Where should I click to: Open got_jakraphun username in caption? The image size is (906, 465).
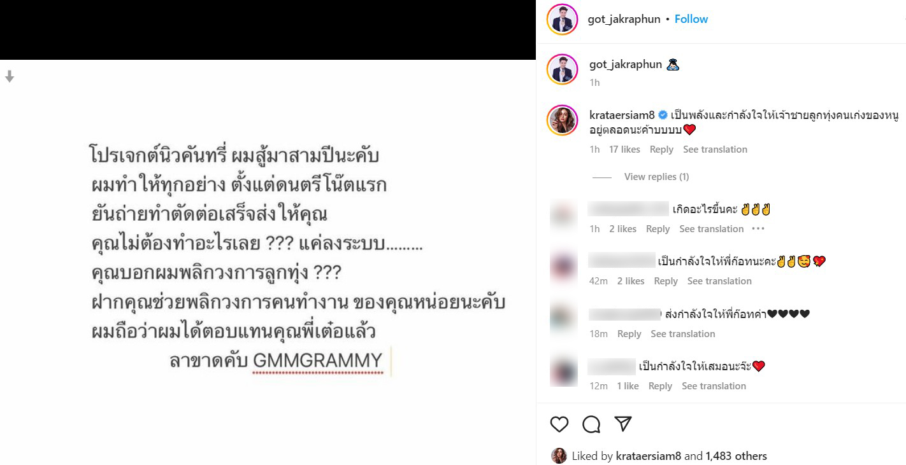click(626, 64)
